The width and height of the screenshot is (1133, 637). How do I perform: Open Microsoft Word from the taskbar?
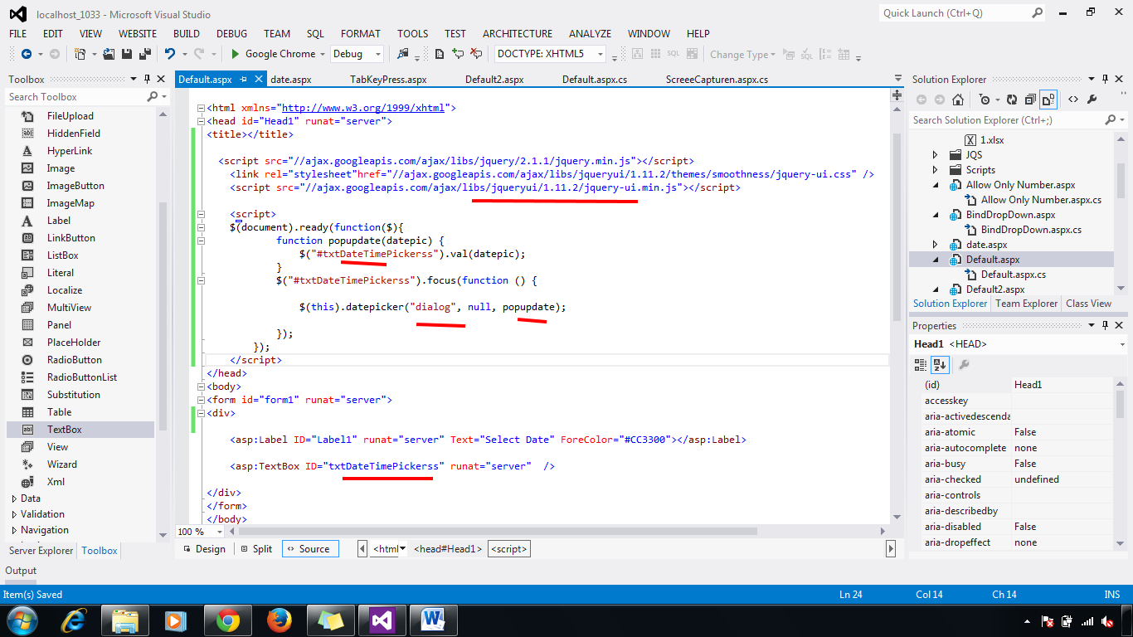point(433,620)
